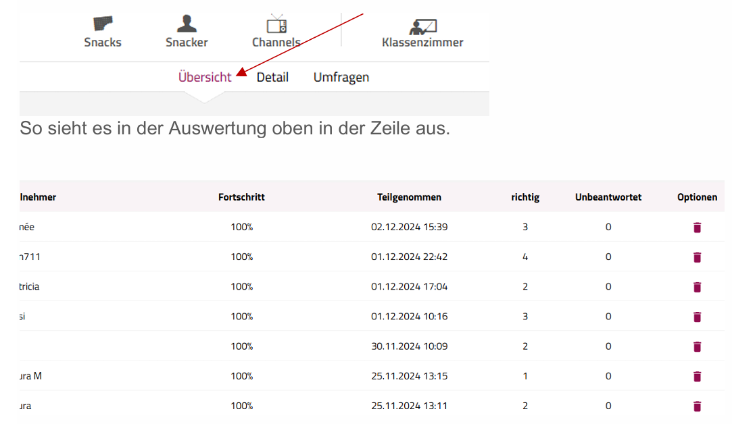Click trash icon for 25.11.2024 13:15 row
732x424 pixels.
tap(698, 376)
